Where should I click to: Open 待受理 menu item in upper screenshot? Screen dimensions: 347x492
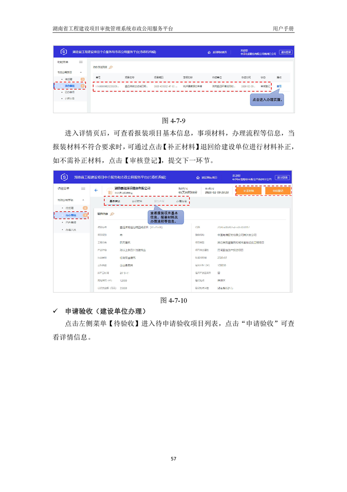69,79
